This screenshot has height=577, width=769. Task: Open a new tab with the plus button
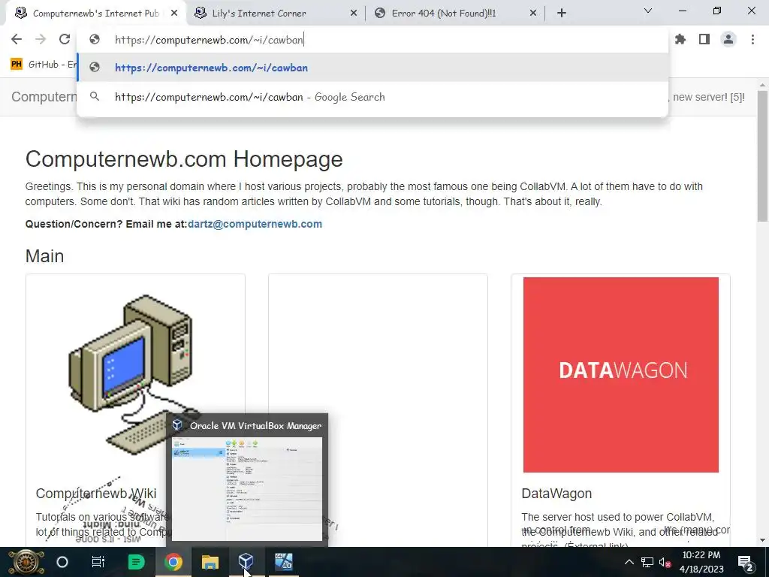coord(562,13)
